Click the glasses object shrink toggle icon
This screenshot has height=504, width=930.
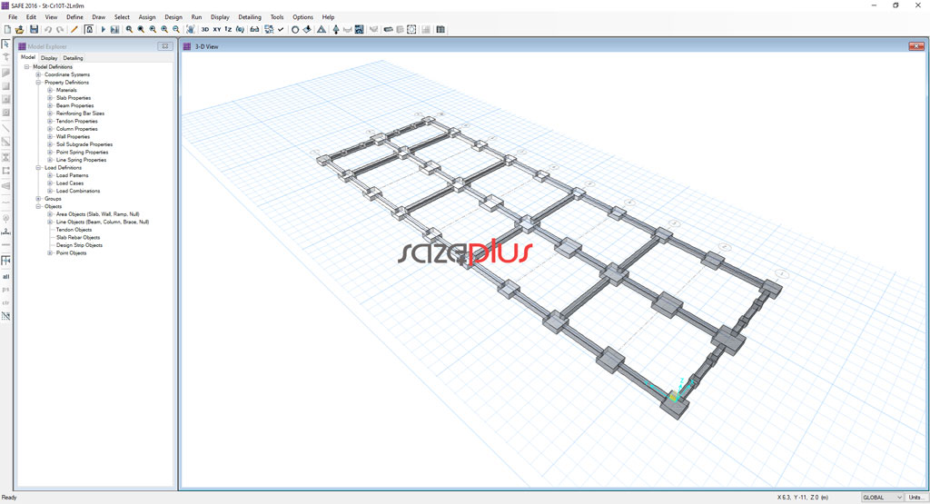(254, 29)
